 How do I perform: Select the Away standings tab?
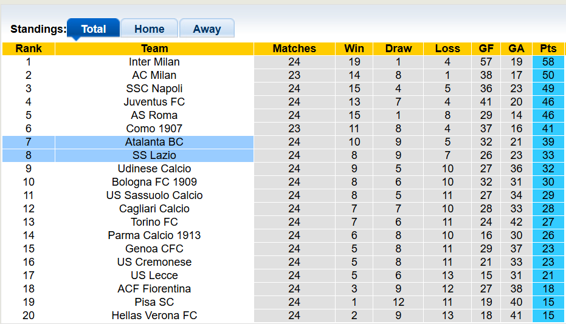coord(207,29)
